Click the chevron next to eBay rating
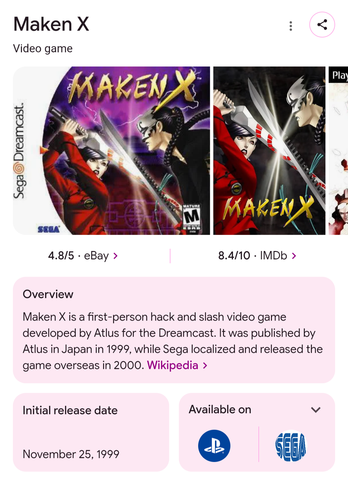This screenshot has width=348, height=479. 115,256
